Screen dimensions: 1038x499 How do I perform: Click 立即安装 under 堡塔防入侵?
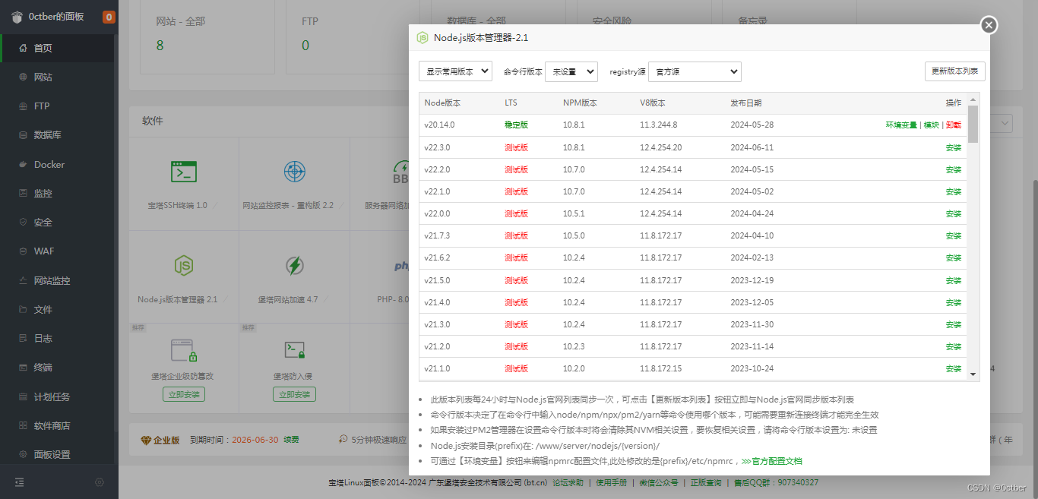(295, 394)
